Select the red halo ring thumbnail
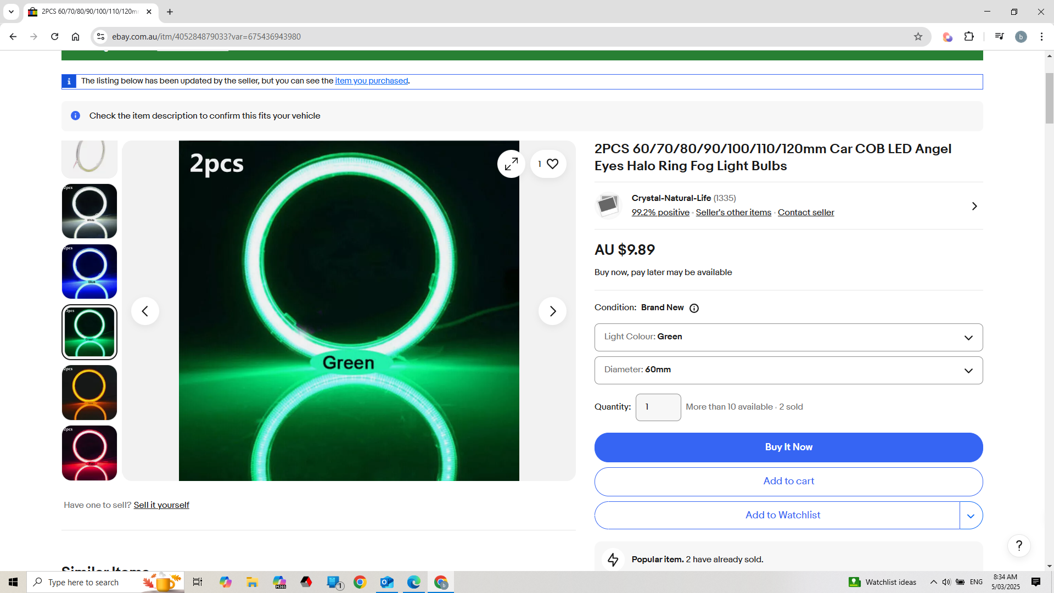 (89, 453)
